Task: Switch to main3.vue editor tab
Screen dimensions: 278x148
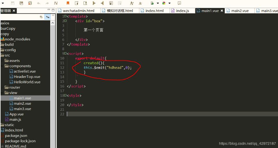Action: point(267,11)
